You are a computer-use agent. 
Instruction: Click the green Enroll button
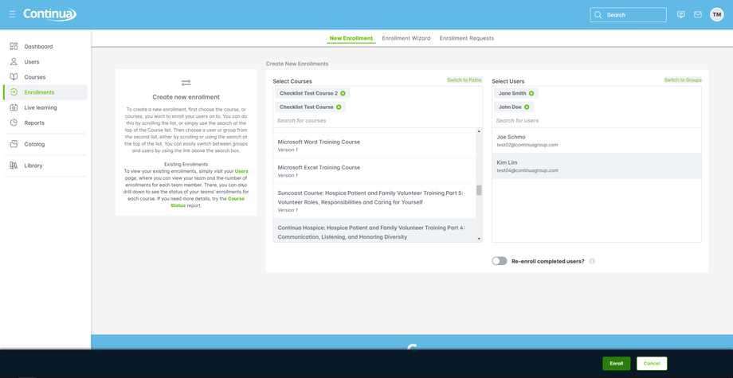[617, 364]
